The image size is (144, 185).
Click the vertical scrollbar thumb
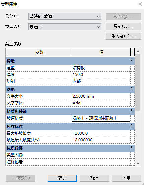click(138, 83)
